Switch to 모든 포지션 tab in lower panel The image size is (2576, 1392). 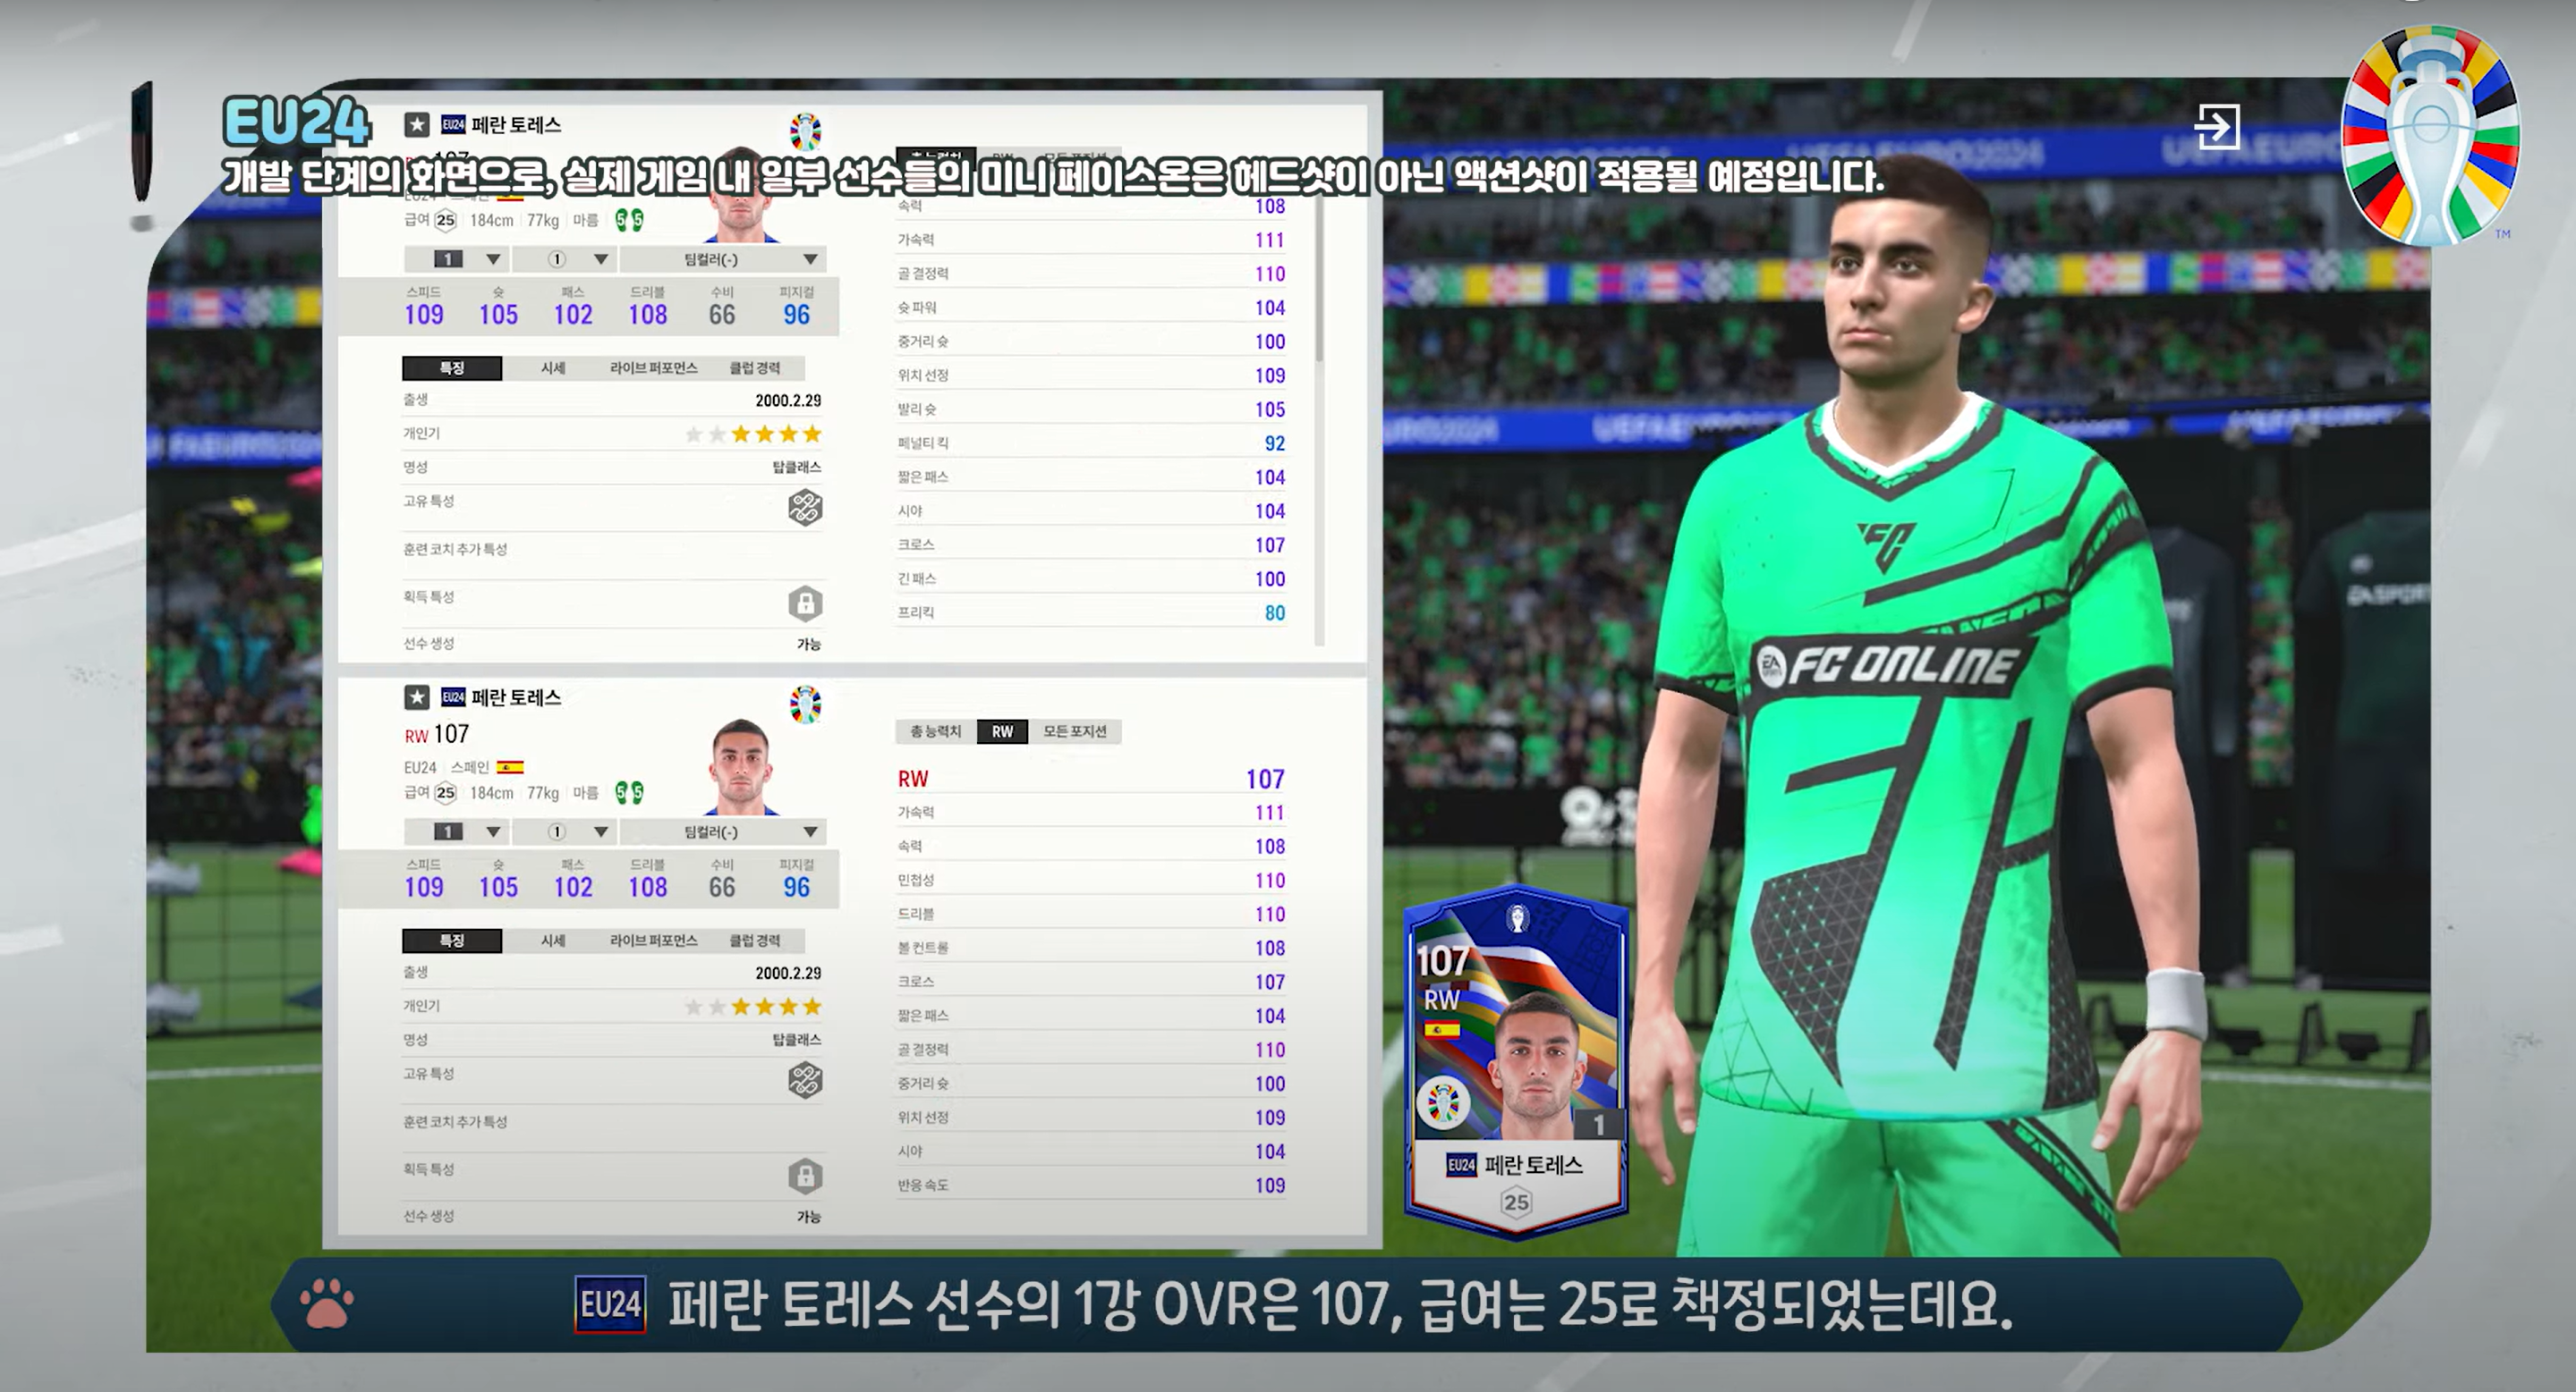click(1075, 731)
